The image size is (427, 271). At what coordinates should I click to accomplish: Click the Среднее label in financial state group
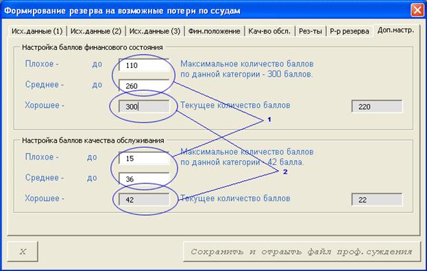(44, 85)
